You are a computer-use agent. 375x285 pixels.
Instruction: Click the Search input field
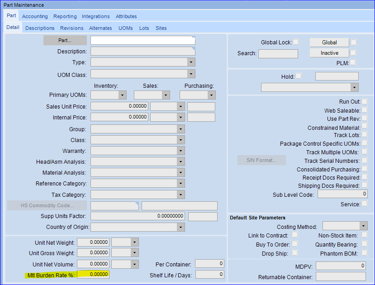(x=278, y=53)
